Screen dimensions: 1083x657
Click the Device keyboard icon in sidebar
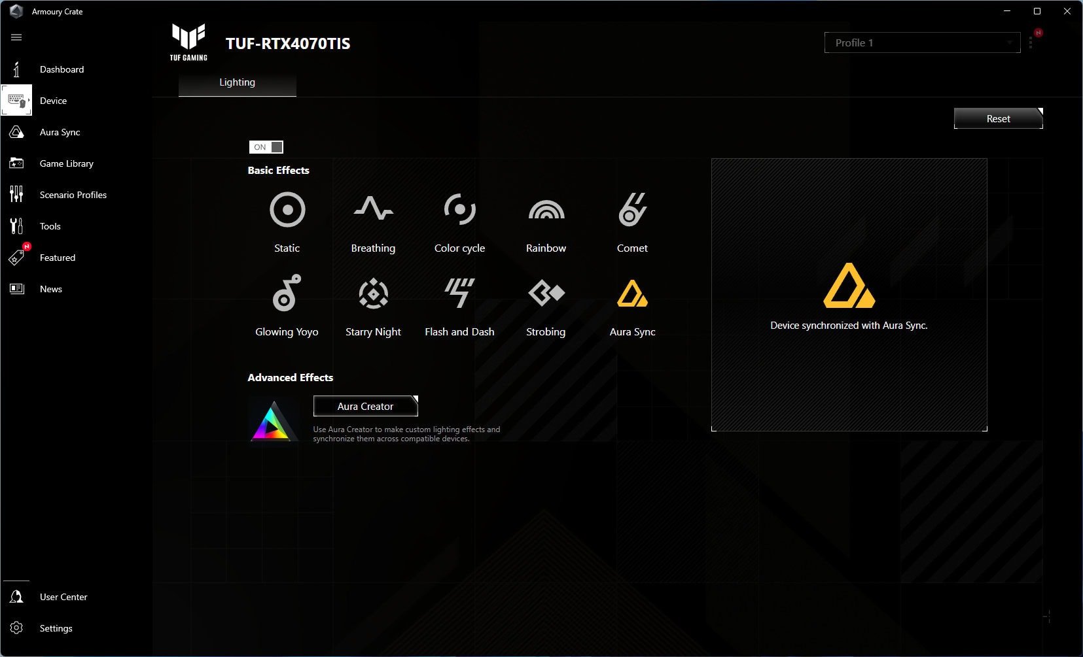click(16, 101)
